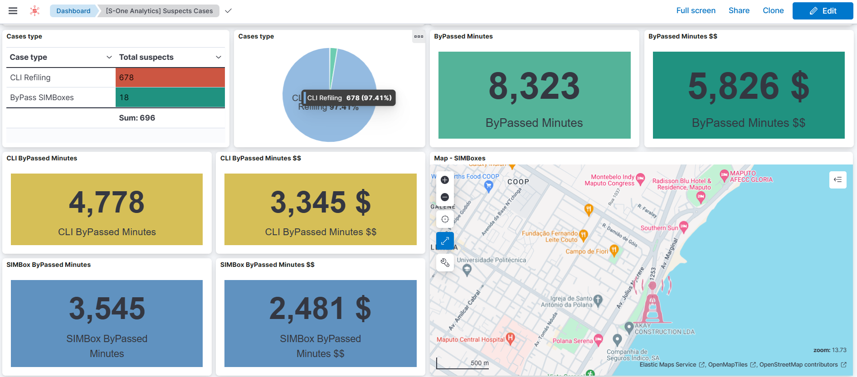Open Total suspects column dropdown
857x377 pixels.
[219, 57]
